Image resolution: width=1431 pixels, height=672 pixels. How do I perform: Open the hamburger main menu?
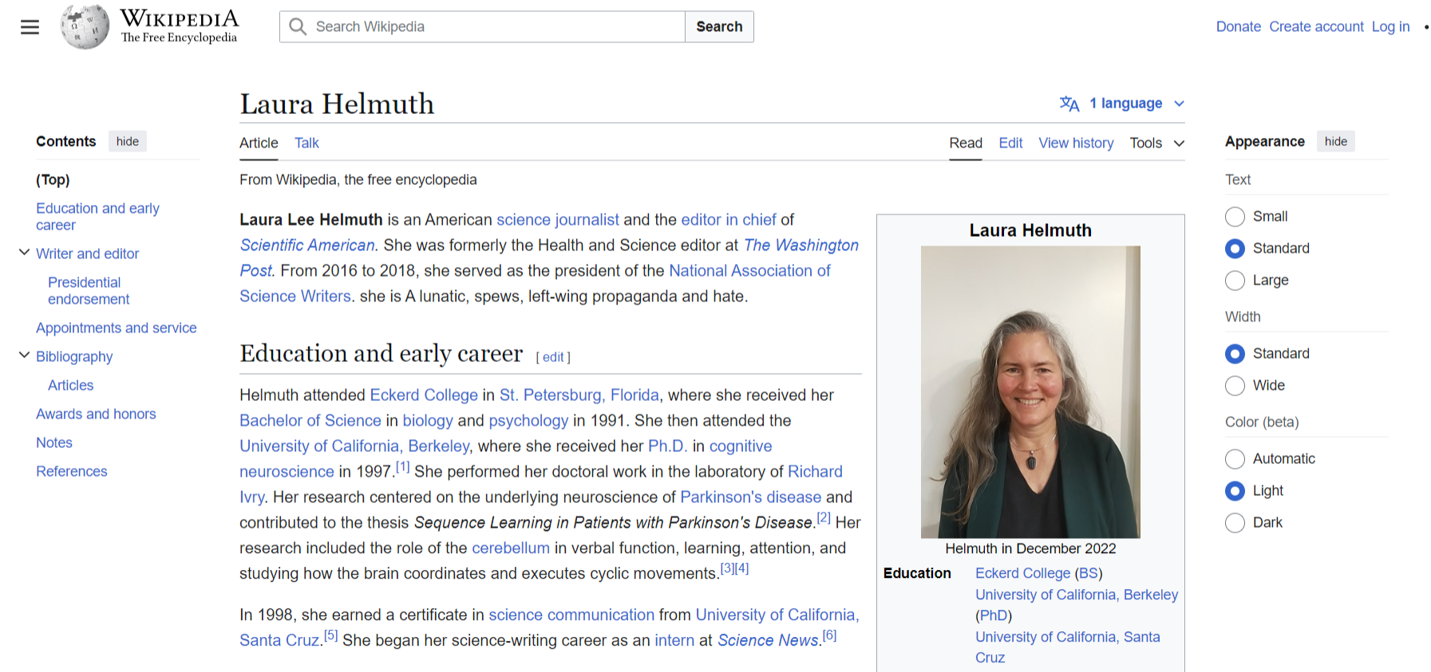pyautogui.click(x=30, y=27)
